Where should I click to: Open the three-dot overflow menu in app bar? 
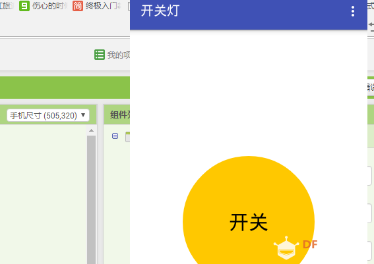(x=352, y=11)
